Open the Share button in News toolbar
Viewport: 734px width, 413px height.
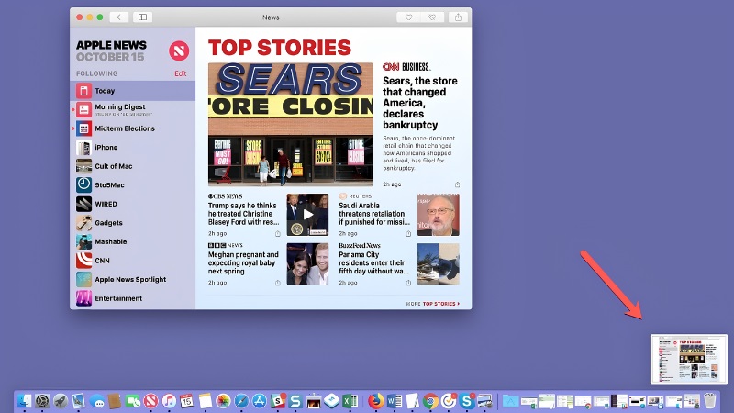[x=458, y=17]
